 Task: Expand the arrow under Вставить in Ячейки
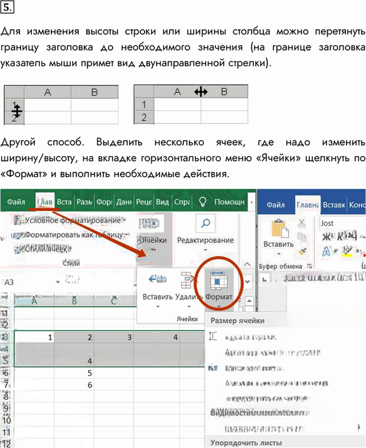(158, 307)
